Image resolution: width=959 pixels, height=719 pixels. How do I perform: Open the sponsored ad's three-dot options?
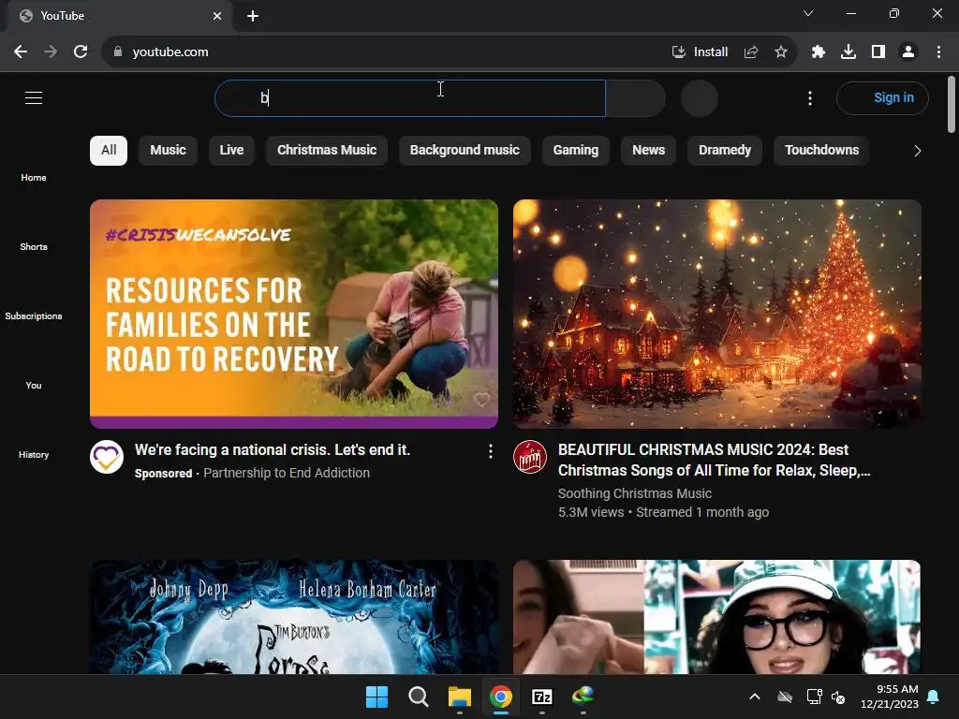click(491, 451)
